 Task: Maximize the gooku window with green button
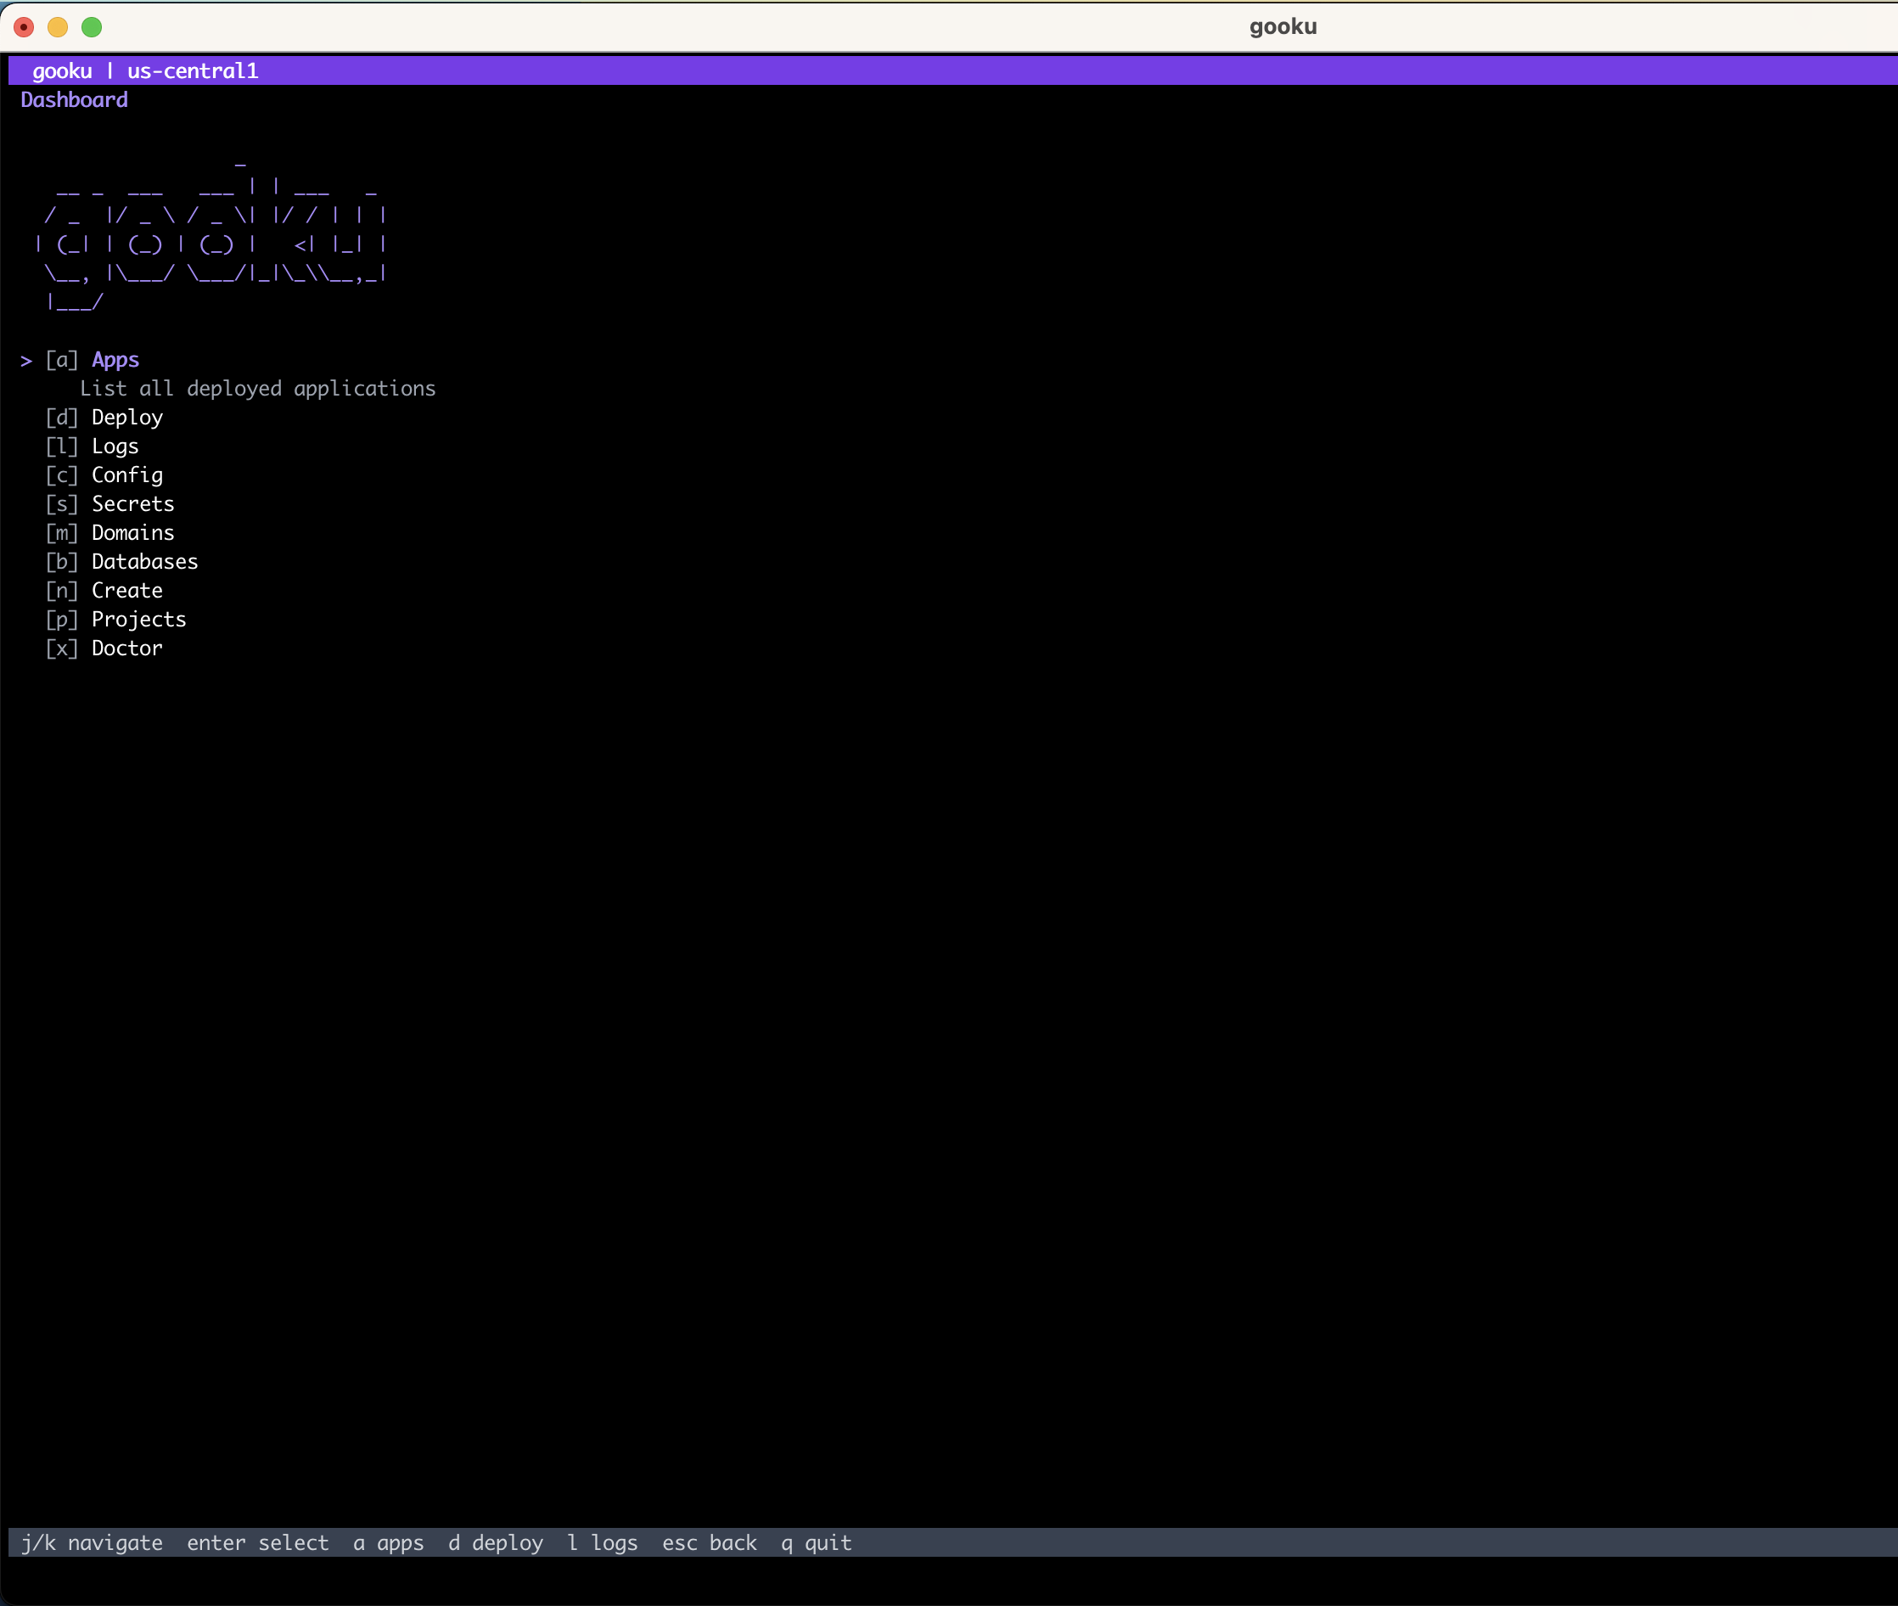pyautogui.click(x=92, y=27)
